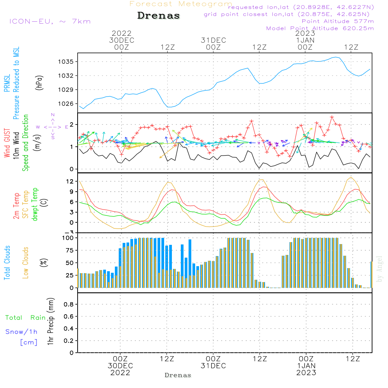This screenshot has height=388, width=388.
Task: Click the 'Pressure Reduced to MSL' label
Action: (16, 83)
